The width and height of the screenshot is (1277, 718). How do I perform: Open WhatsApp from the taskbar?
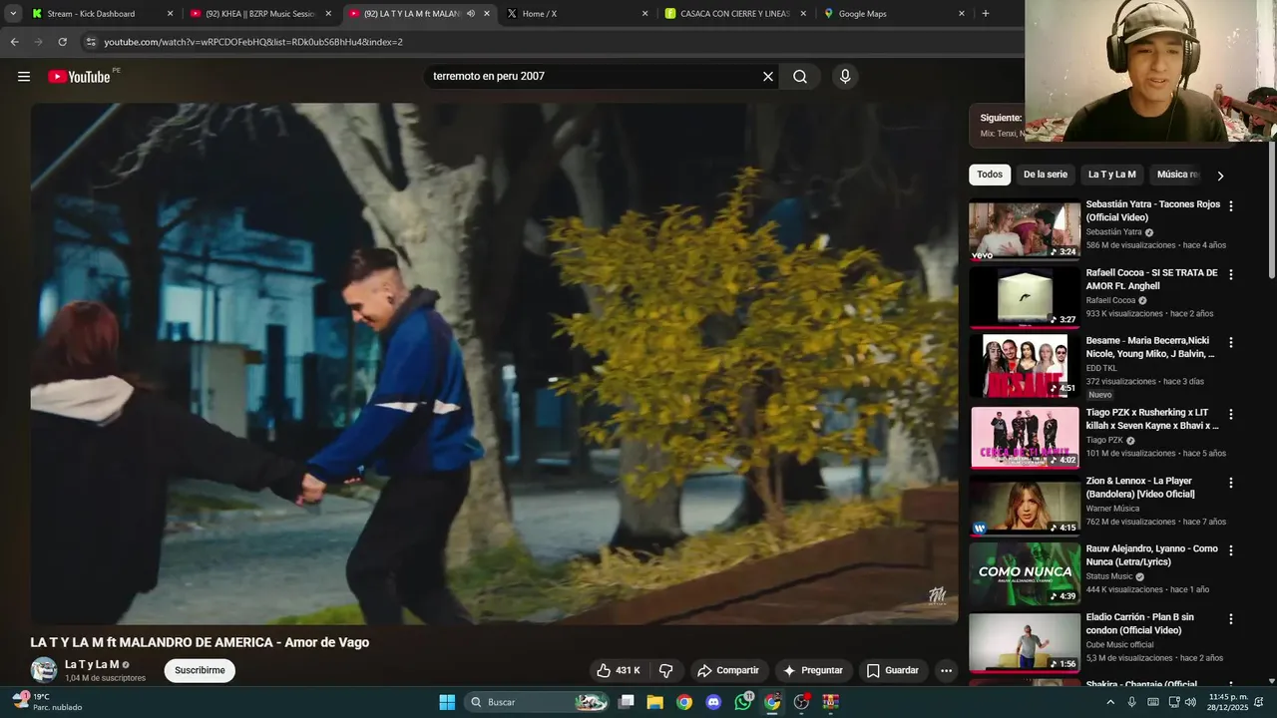743,702
